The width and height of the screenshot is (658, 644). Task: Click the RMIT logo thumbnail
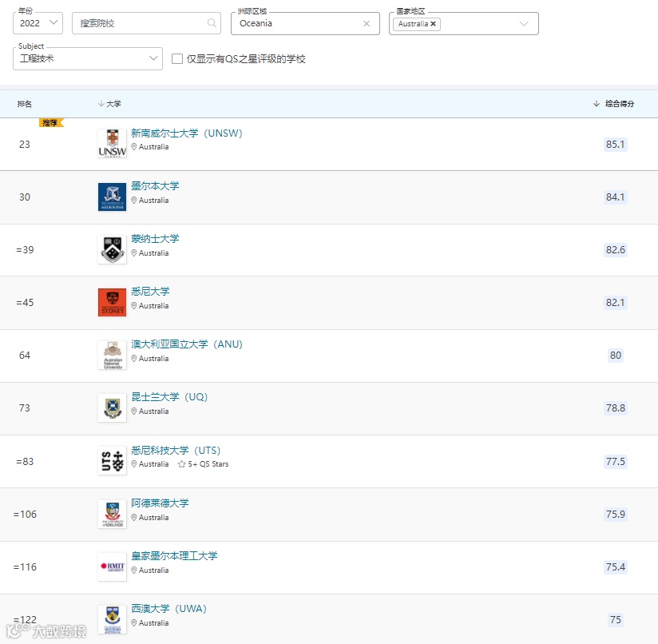click(112, 566)
